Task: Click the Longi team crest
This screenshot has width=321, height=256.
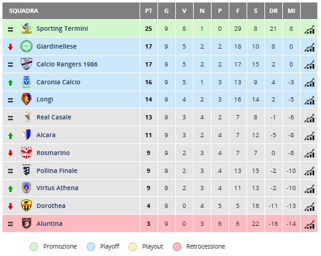Action: point(26,99)
